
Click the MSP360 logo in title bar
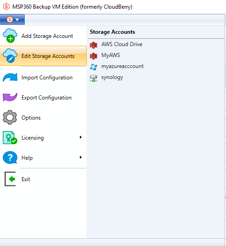click(x=6, y=6)
